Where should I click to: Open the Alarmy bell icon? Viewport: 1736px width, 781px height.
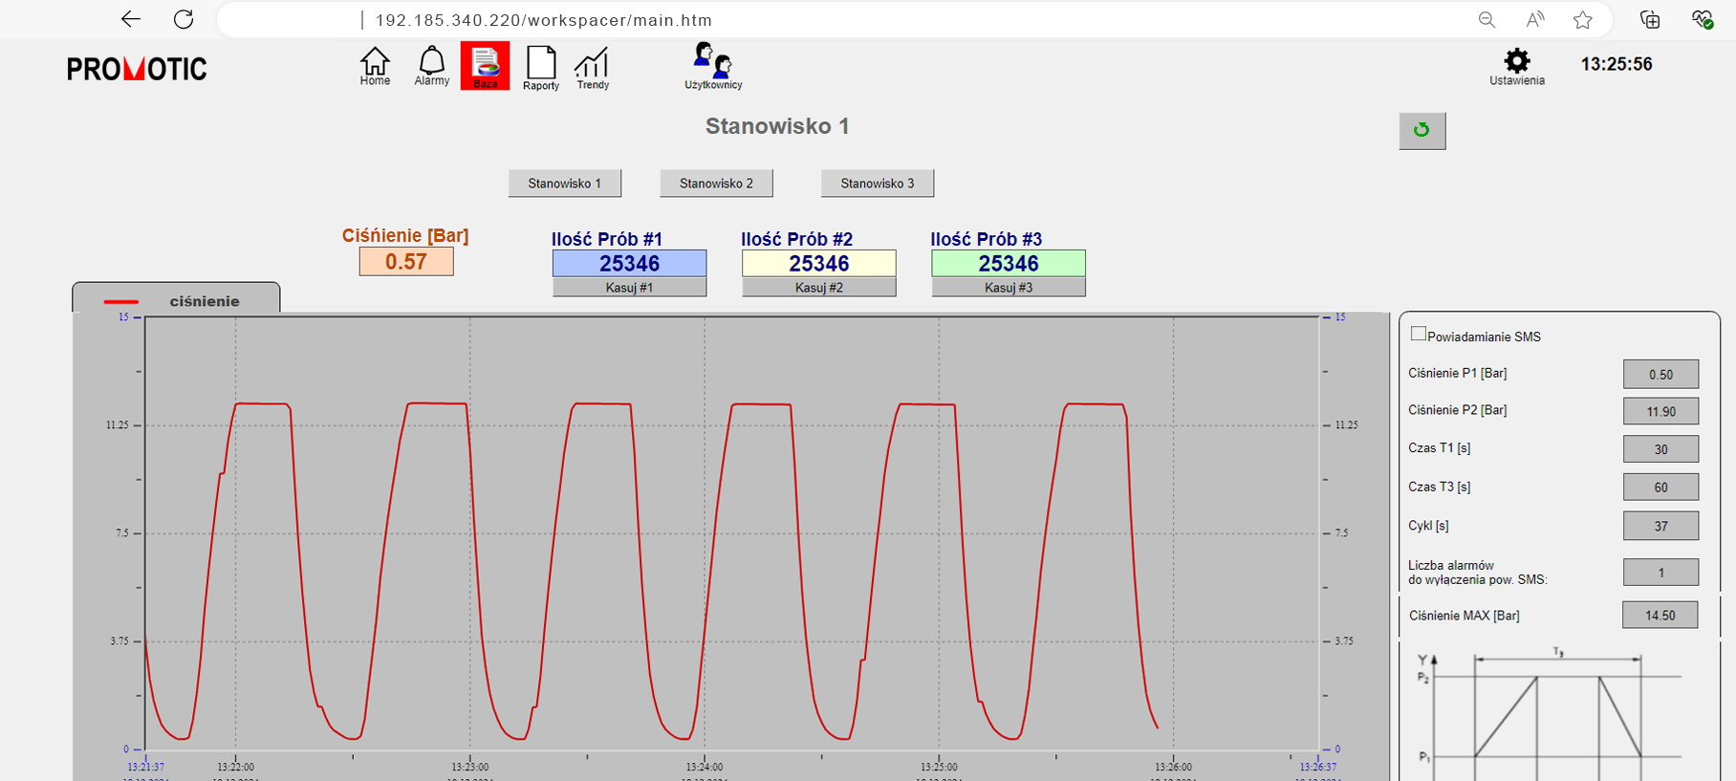click(432, 67)
